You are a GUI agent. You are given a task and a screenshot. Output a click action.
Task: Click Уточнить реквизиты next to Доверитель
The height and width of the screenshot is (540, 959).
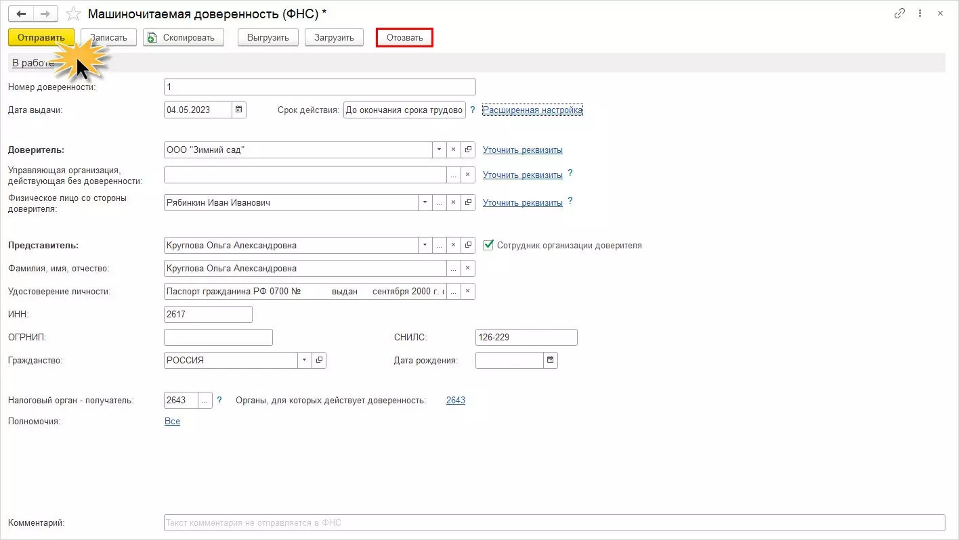click(x=523, y=150)
